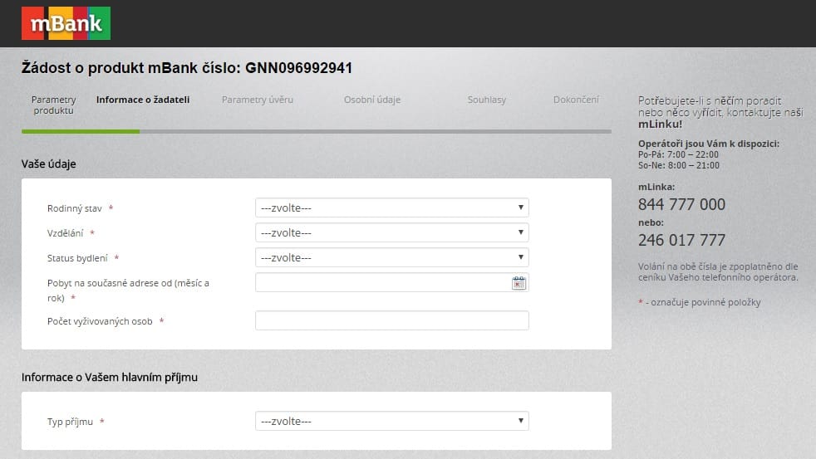This screenshot has width=816, height=459.
Task: Click the označuje povinné položky note
Action: (x=700, y=302)
